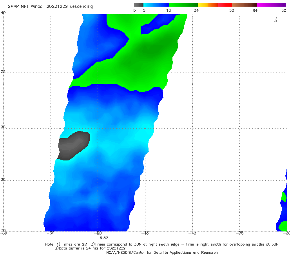Screen dimensions: 290x255
Task: Click the swath time label '9:32'
Action: coord(104,238)
